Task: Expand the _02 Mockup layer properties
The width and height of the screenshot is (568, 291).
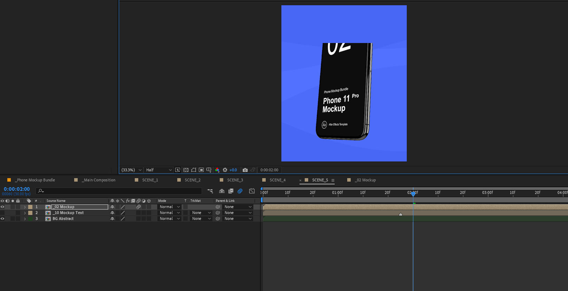Action: coord(25,207)
